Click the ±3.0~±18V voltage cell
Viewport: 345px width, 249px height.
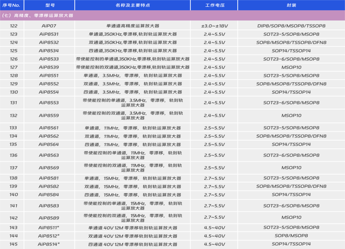coord(215,26)
